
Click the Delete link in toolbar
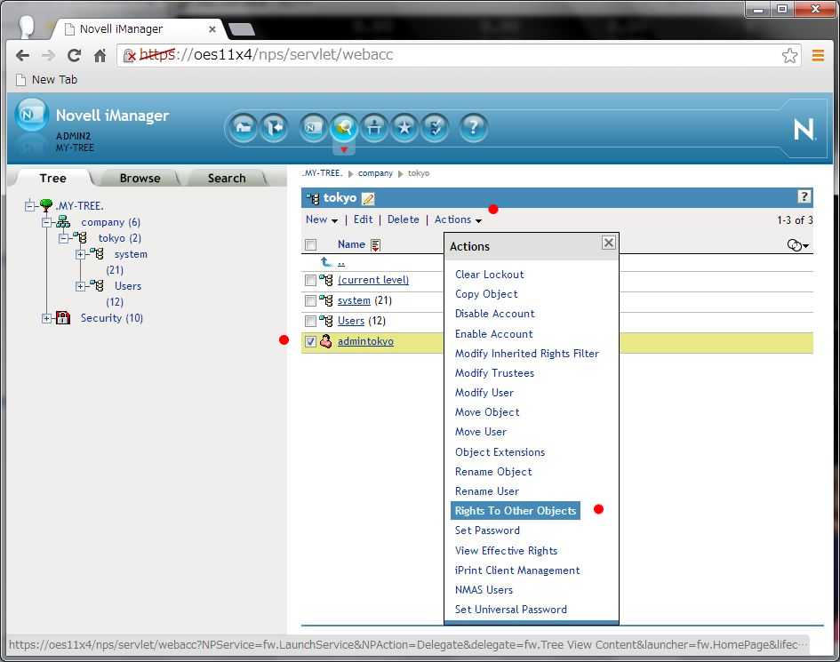click(x=403, y=219)
